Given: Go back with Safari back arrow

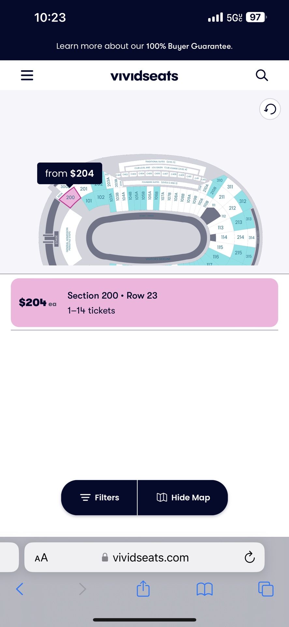Looking at the screenshot, I should [20, 589].
